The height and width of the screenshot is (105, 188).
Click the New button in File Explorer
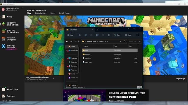point(70,35)
